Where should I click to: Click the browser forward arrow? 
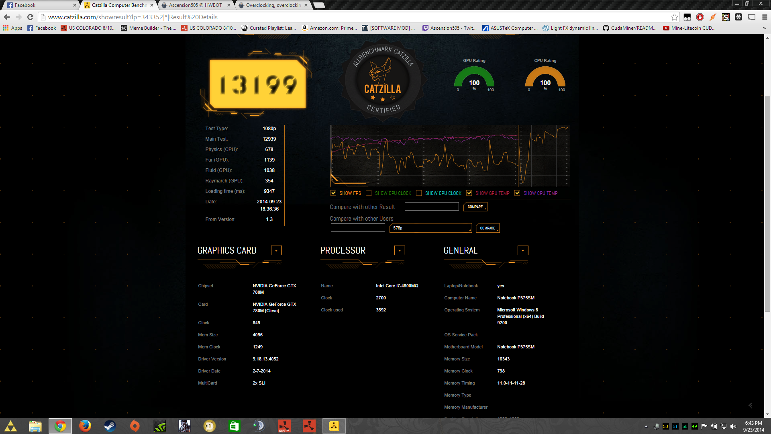coord(18,17)
